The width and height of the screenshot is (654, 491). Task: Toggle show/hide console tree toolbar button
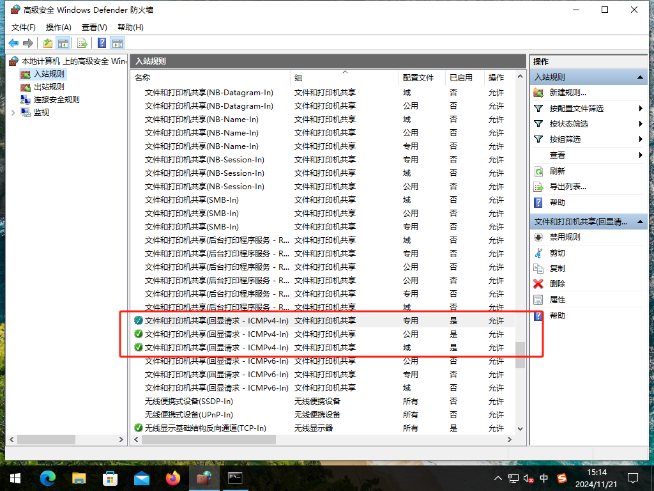[63, 43]
